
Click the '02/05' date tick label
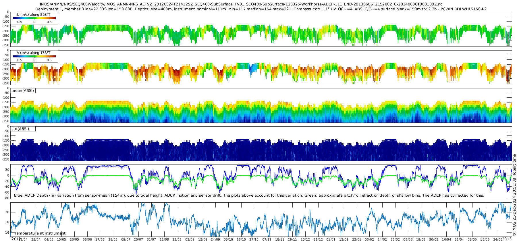(x=472, y=239)
